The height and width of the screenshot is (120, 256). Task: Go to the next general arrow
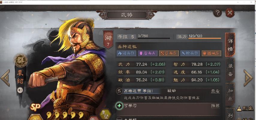point(248,78)
